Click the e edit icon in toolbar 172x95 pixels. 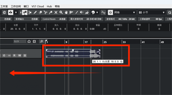(4, 12)
